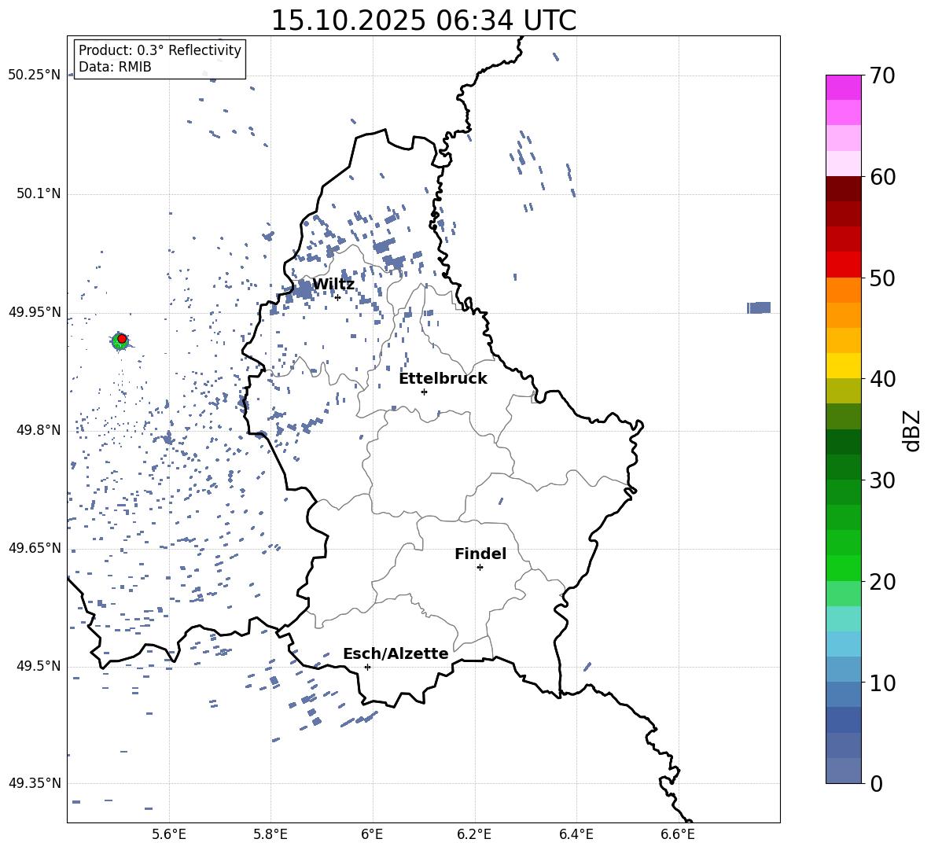The height and width of the screenshot is (850, 931).
Task: Click the bright green colorbar segment above 20
Action: coord(843,568)
